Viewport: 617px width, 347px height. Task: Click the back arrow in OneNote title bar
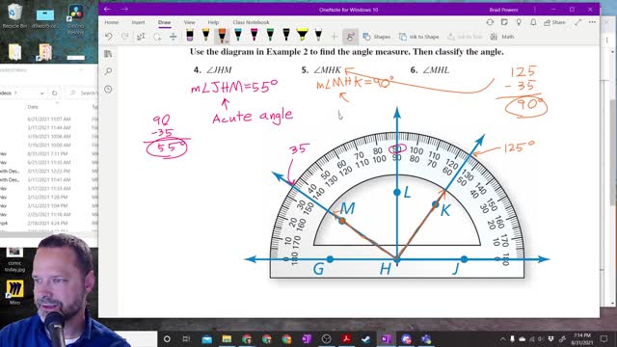click(x=107, y=10)
